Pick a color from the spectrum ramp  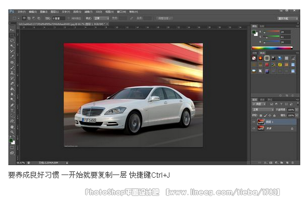coord(273,48)
